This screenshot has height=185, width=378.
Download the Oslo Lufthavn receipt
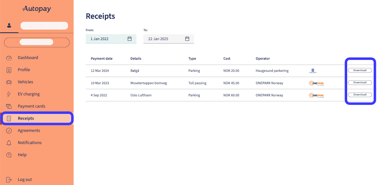(x=360, y=95)
